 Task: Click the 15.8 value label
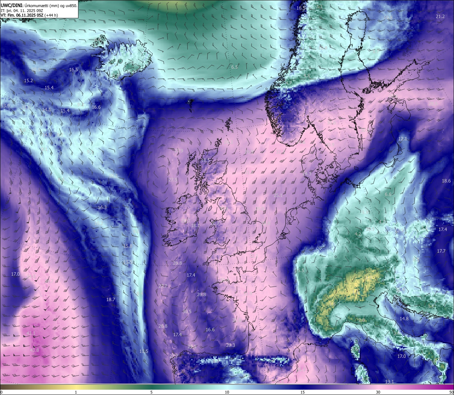coord(128,246)
